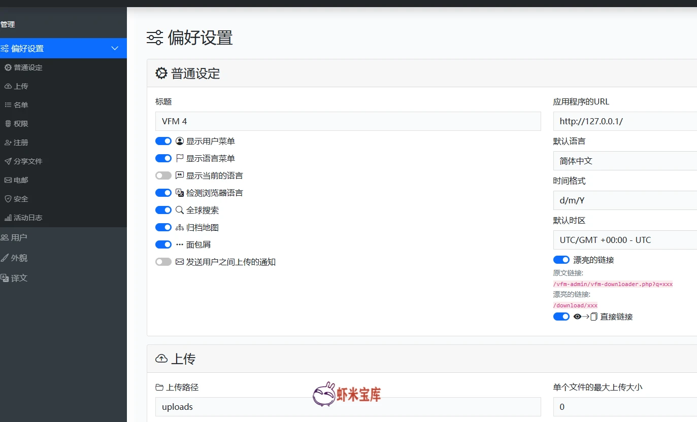Click the envelope icon beside 发送用户之间上传的通知

(180, 262)
